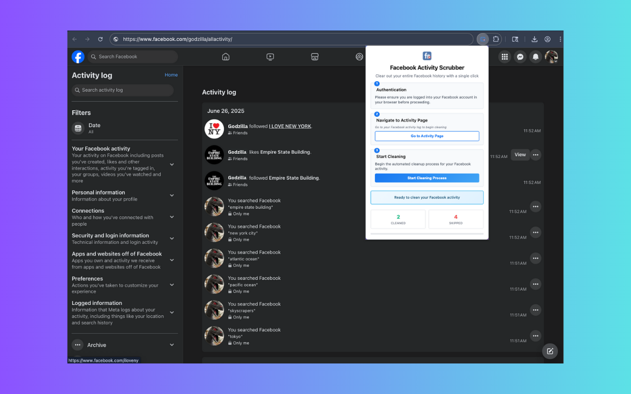Screen dimensions: 631x394
Task: Click the Date filter calendar icon
Action: click(x=78, y=128)
